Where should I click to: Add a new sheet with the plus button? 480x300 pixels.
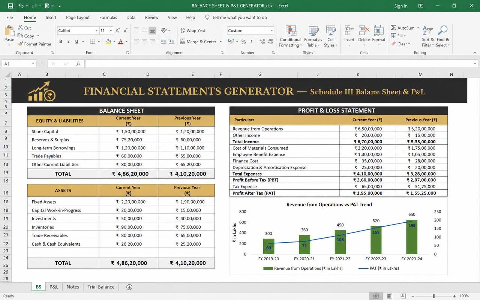click(129, 287)
